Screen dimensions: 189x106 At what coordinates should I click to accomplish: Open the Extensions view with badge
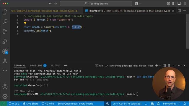pyautogui.click(x=5, y=51)
